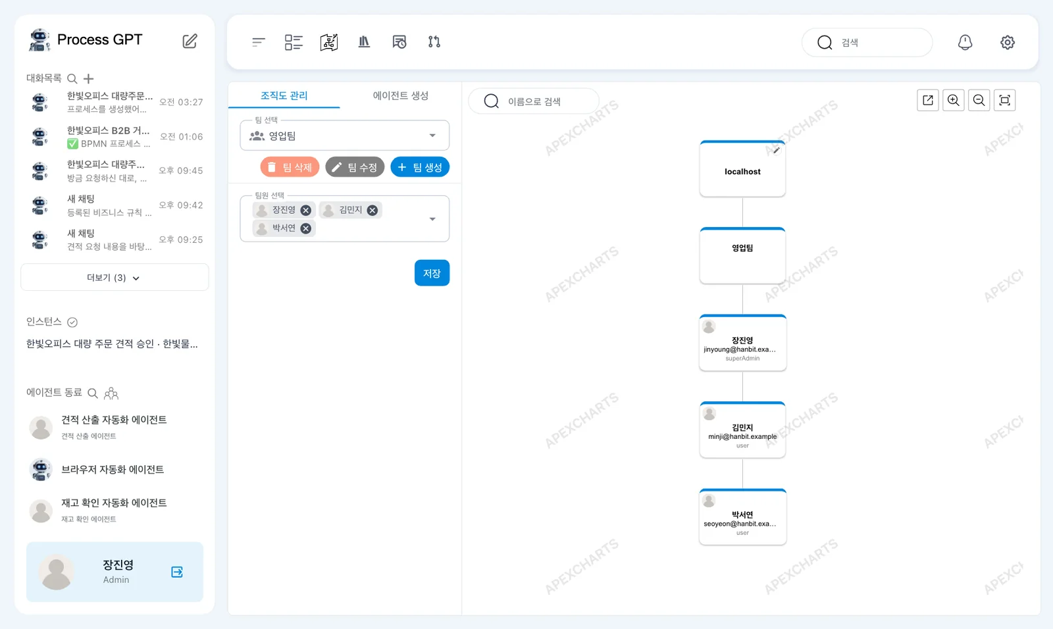Viewport: 1053px width, 629px height.
Task: Open the 장진영 Admin profile card
Action: click(x=115, y=572)
